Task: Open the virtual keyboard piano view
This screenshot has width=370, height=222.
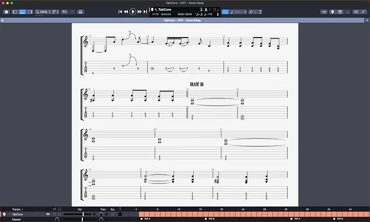Action: click(340, 12)
